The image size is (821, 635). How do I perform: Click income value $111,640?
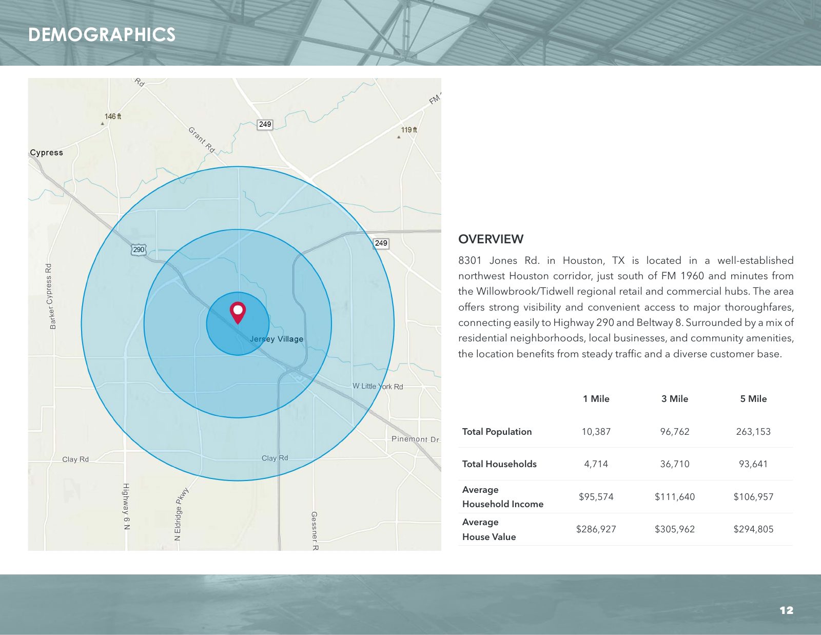(675, 497)
